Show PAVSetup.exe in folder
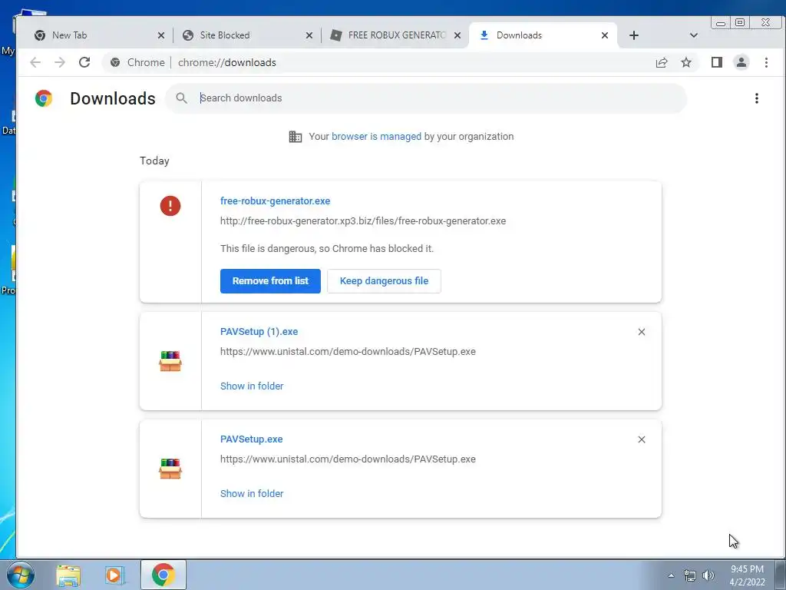Image resolution: width=786 pixels, height=590 pixels. [252, 494]
